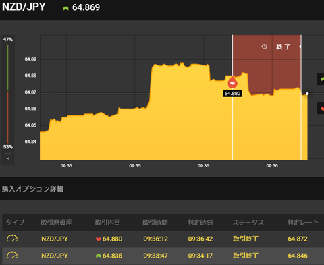Click the current rate 64.869
The width and height of the screenshot is (324, 265).
[86, 7]
